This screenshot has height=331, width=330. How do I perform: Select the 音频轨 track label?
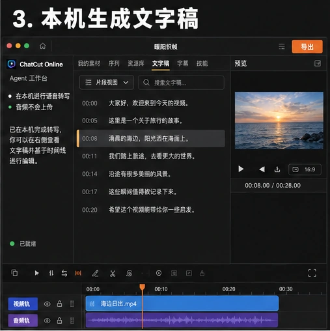[23, 321]
